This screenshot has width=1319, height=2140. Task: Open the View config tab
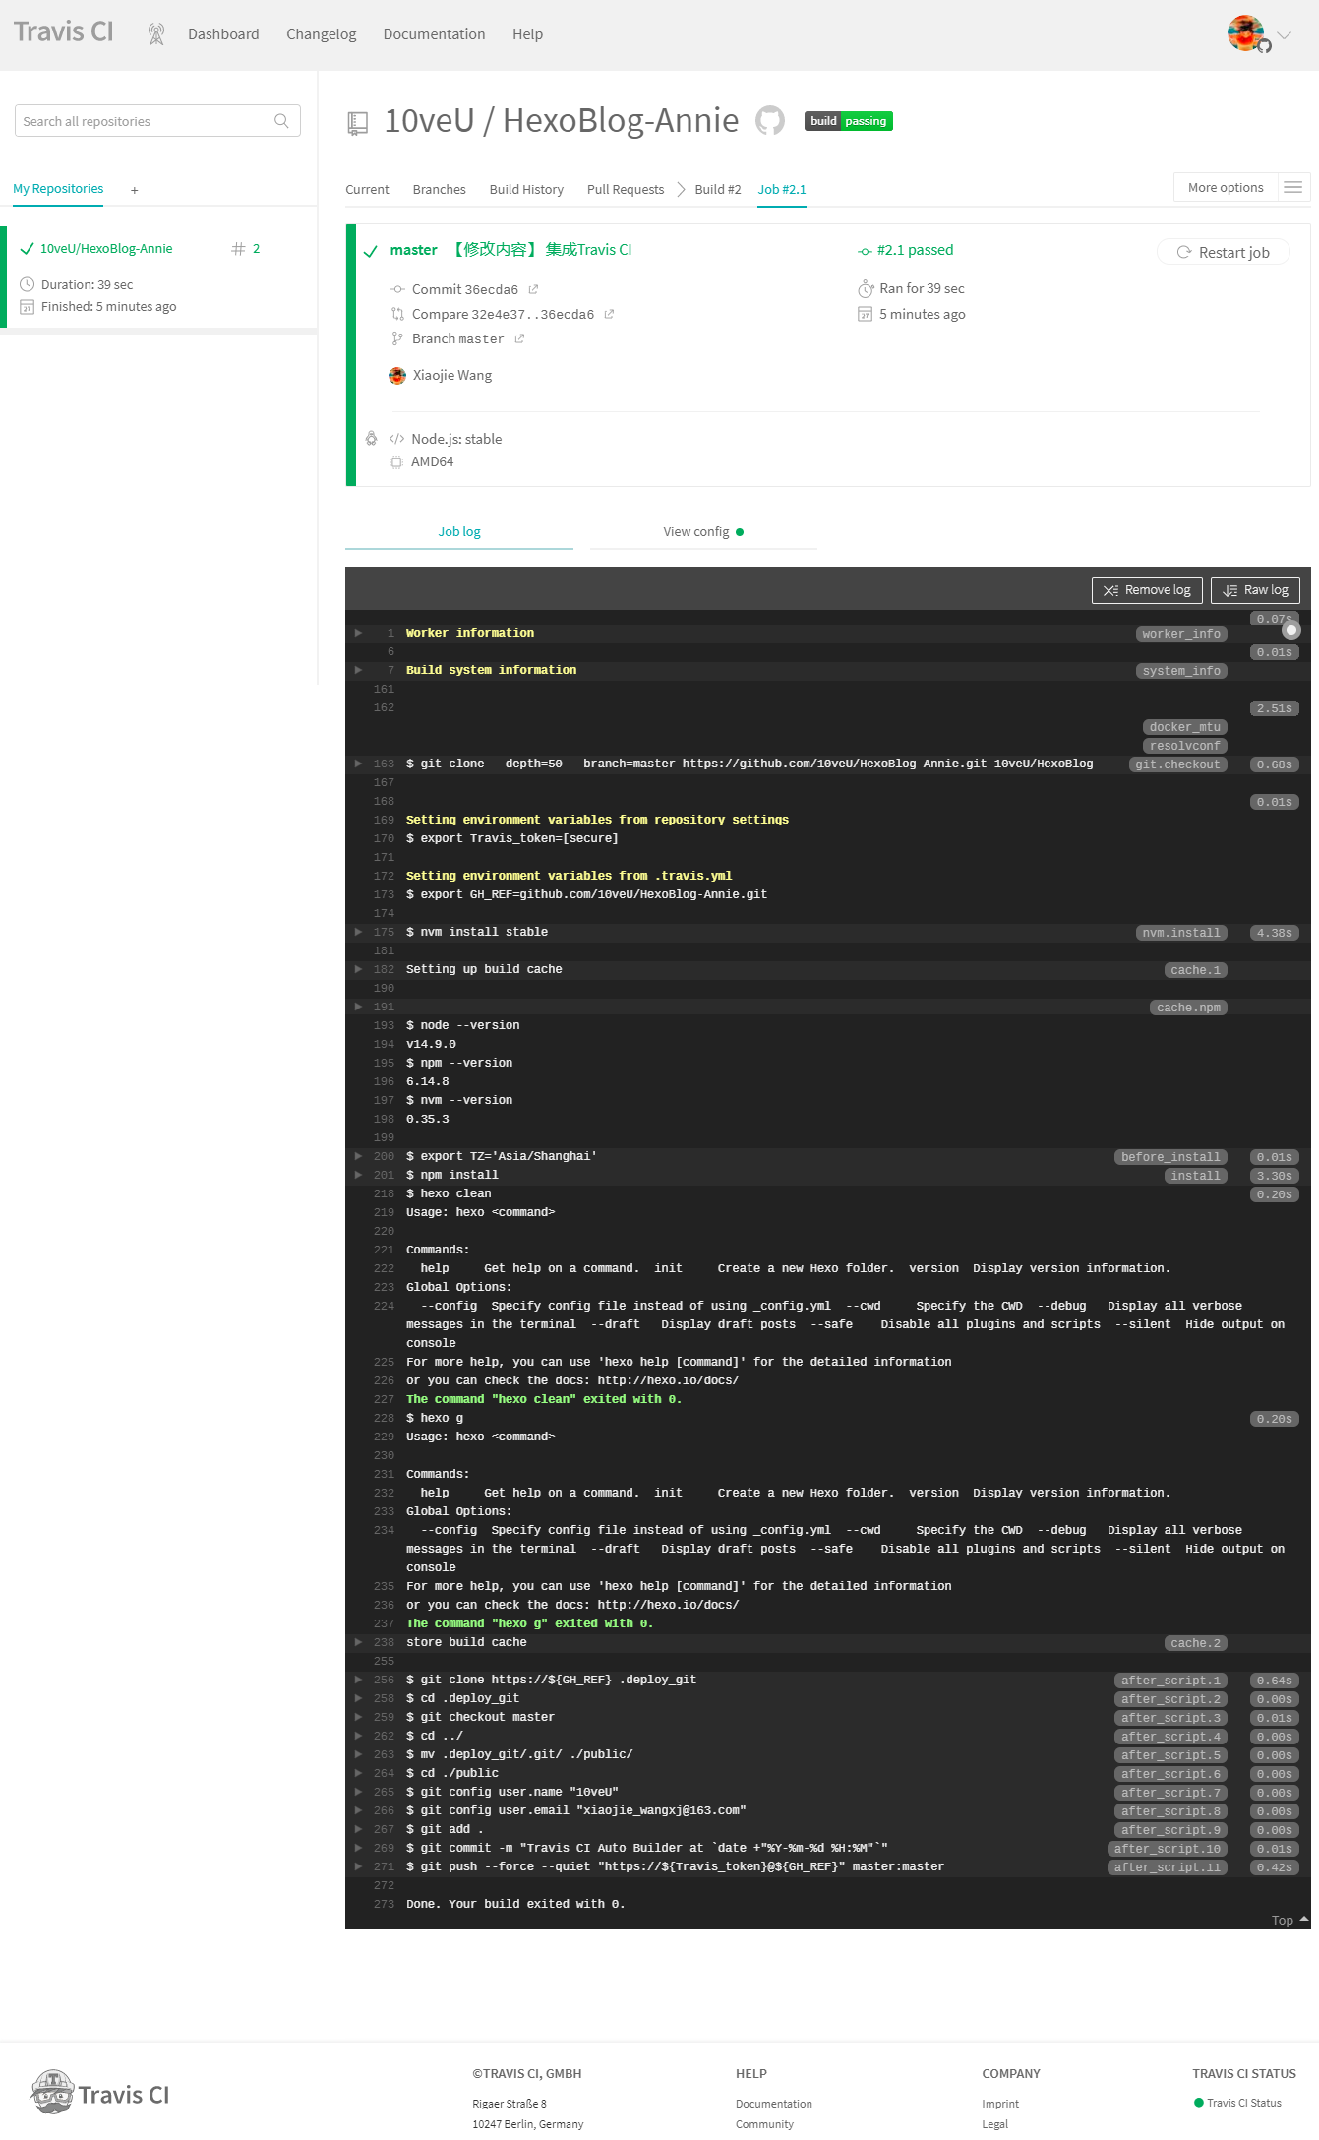(702, 532)
